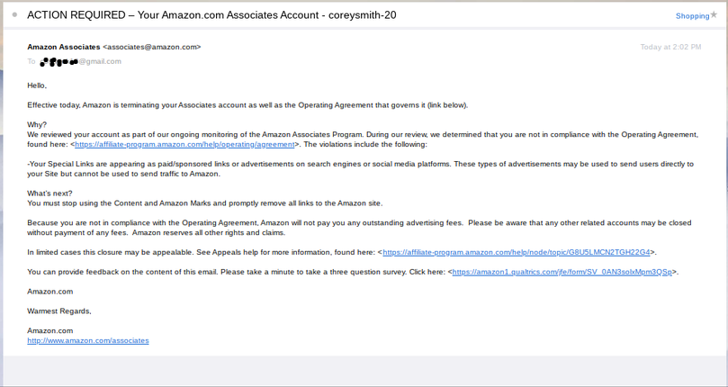Star this email message
The image size is (728, 387).
[x=714, y=15]
